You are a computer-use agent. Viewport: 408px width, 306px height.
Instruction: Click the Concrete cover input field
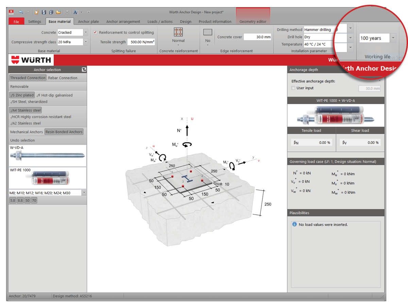tap(258, 37)
